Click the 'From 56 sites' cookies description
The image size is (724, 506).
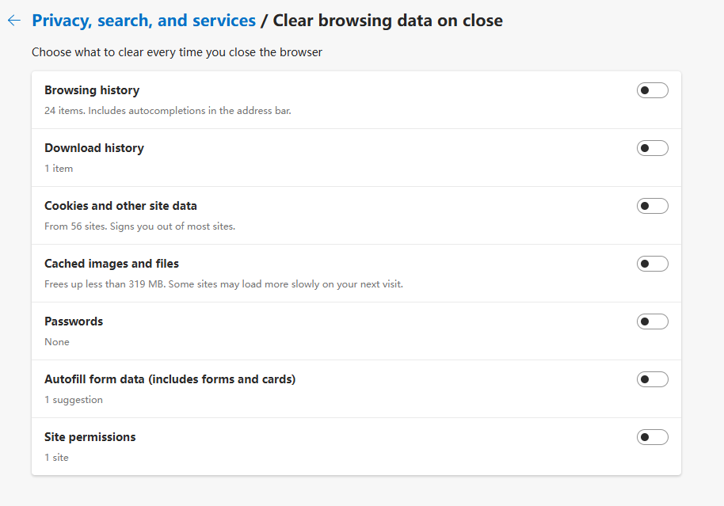point(139,226)
